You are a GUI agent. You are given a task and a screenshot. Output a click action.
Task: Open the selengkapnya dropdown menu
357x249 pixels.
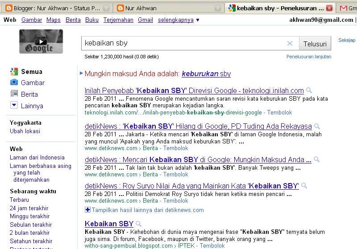pos(178,20)
